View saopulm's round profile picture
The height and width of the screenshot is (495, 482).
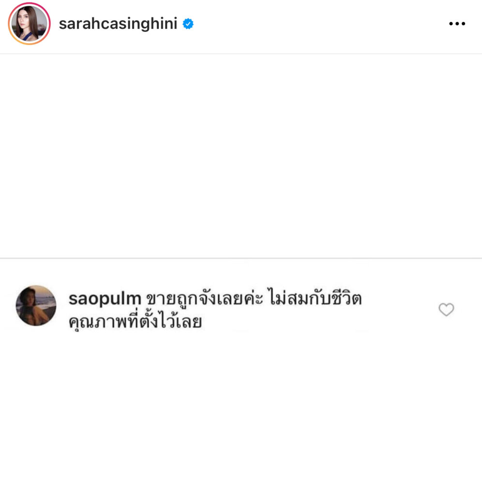pos(36,306)
